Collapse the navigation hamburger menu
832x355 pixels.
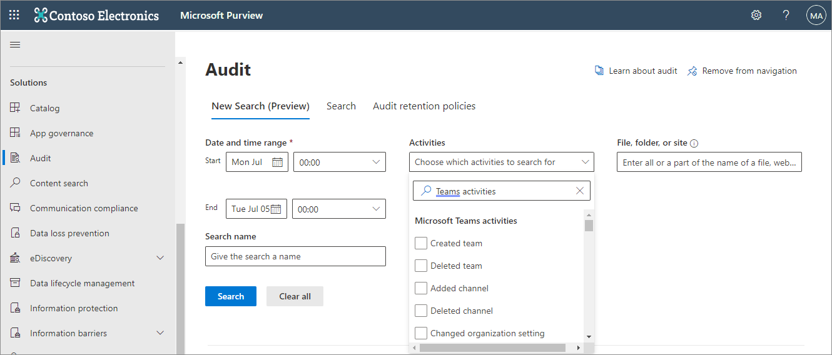coord(15,45)
